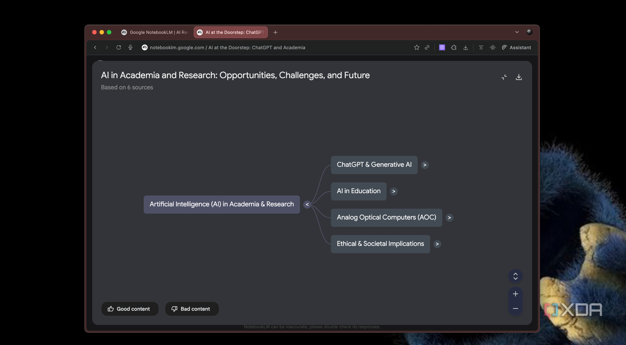
Task: Go back in browser history
Action: 95,48
